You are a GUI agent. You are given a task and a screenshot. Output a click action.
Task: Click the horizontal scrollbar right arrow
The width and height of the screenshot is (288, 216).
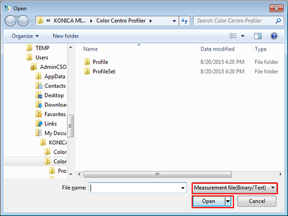pos(280,174)
